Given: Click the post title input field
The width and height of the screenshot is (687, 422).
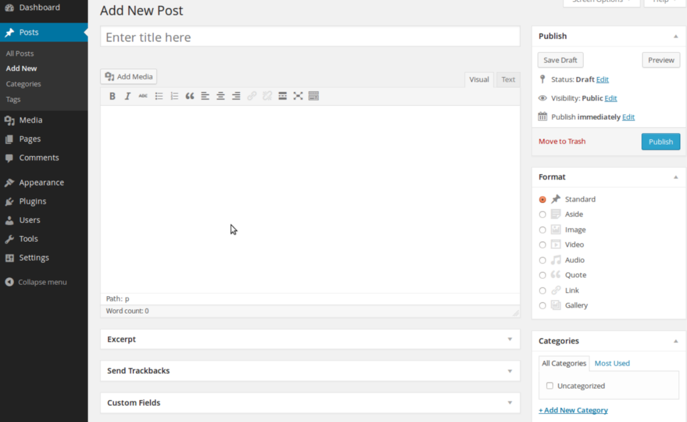Looking at the screenshot, I should pos(310,38).
